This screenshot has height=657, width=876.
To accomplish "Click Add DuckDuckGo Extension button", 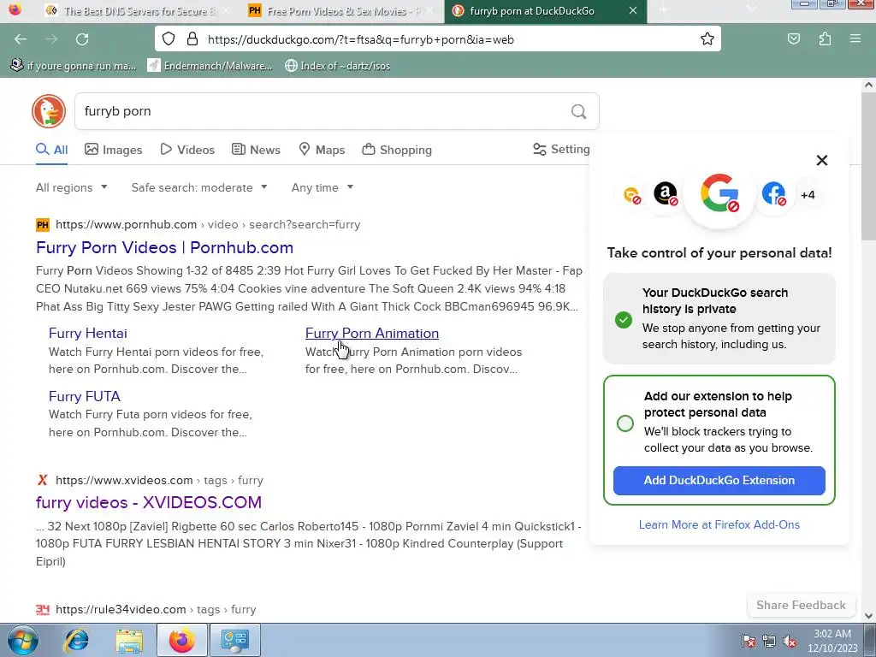I will point(719,481).
